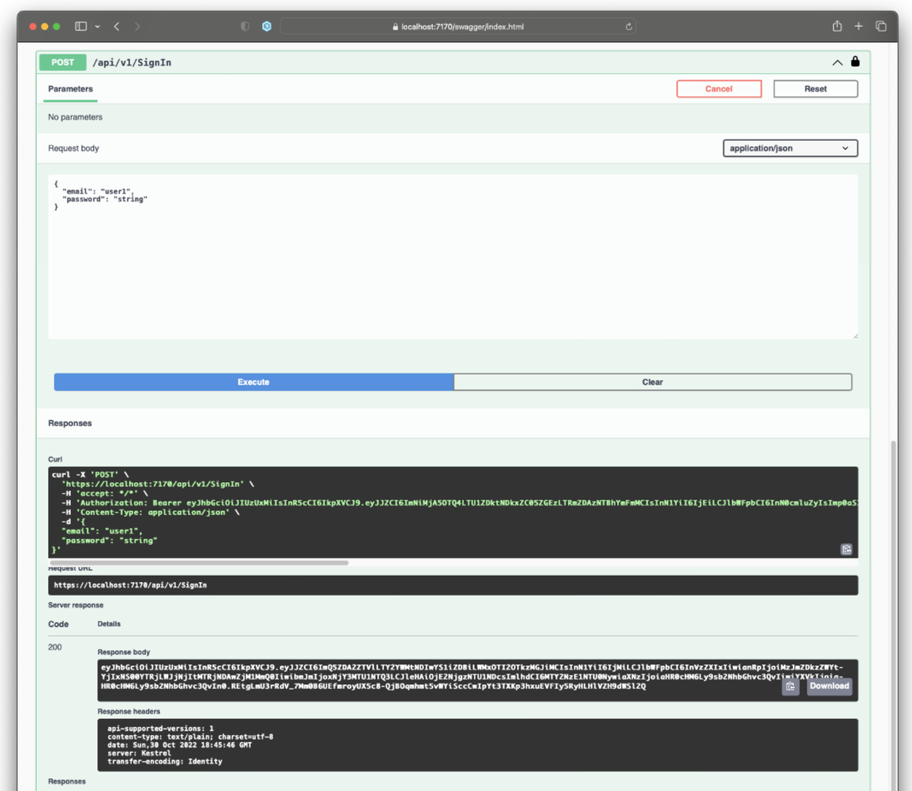Click the /api/v1/SignIn endpoint path
This screenshot has width=912, height=791.
[132, 63]
